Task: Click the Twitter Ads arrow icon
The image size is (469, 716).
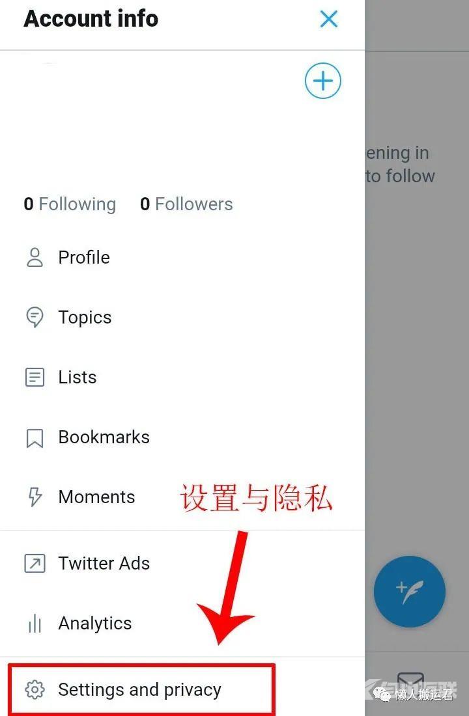Action: pyautogui.click(x=35, y=564)
